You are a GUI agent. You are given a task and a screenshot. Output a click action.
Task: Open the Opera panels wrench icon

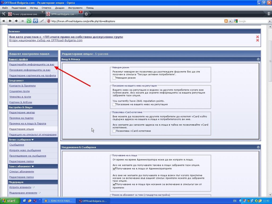(3, 14)
